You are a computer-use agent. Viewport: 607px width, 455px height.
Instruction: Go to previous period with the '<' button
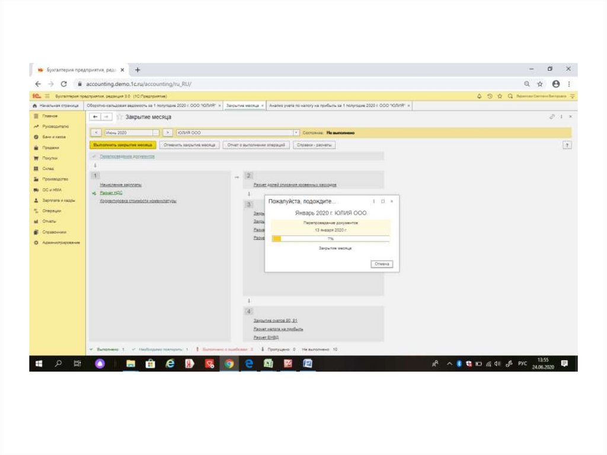click(97, 133)
